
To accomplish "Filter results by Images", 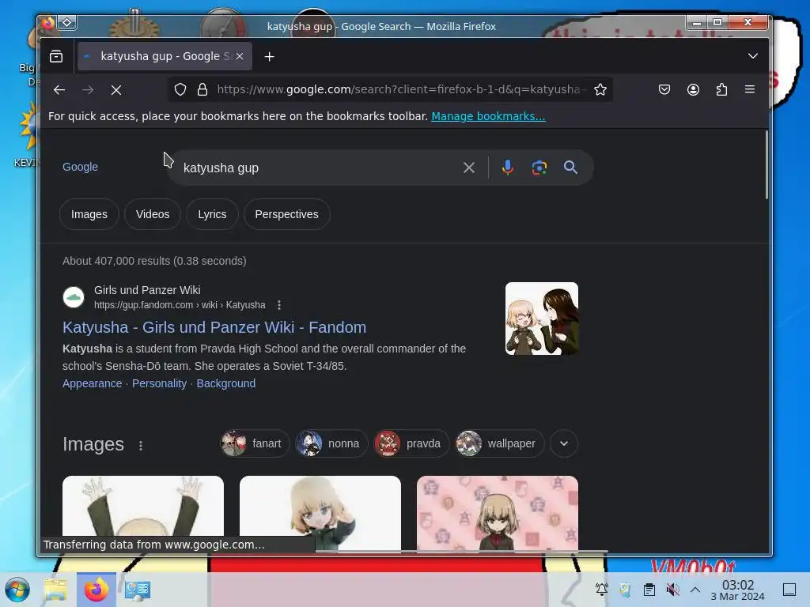I will [89, 214].
